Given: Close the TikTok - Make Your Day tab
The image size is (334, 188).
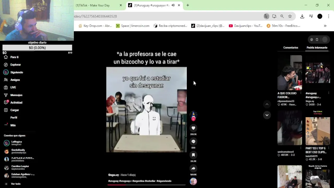Looking at the screenshot, I should 121,5.
